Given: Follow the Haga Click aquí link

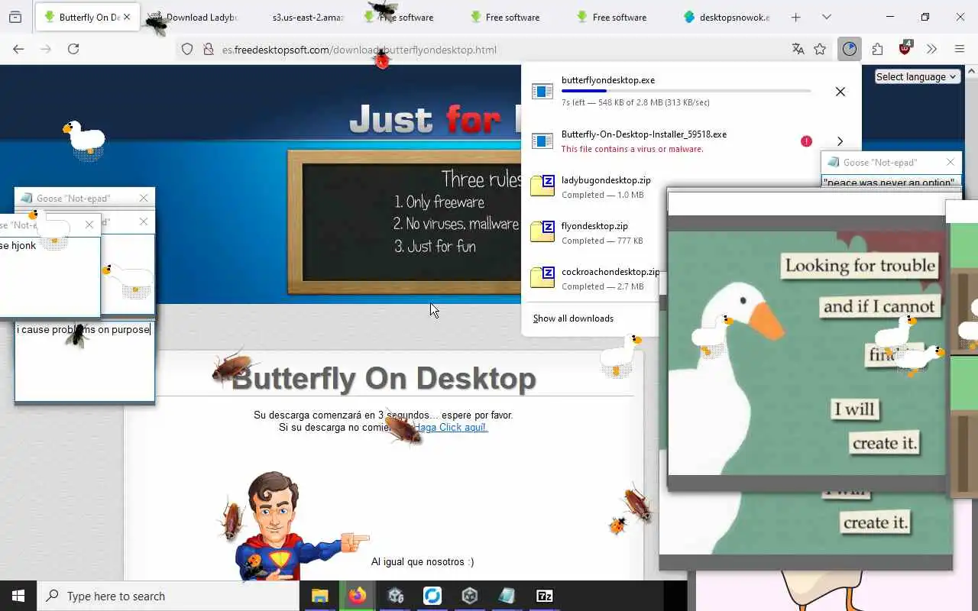Looking at the screenshot, I should (x=450, y=427).
